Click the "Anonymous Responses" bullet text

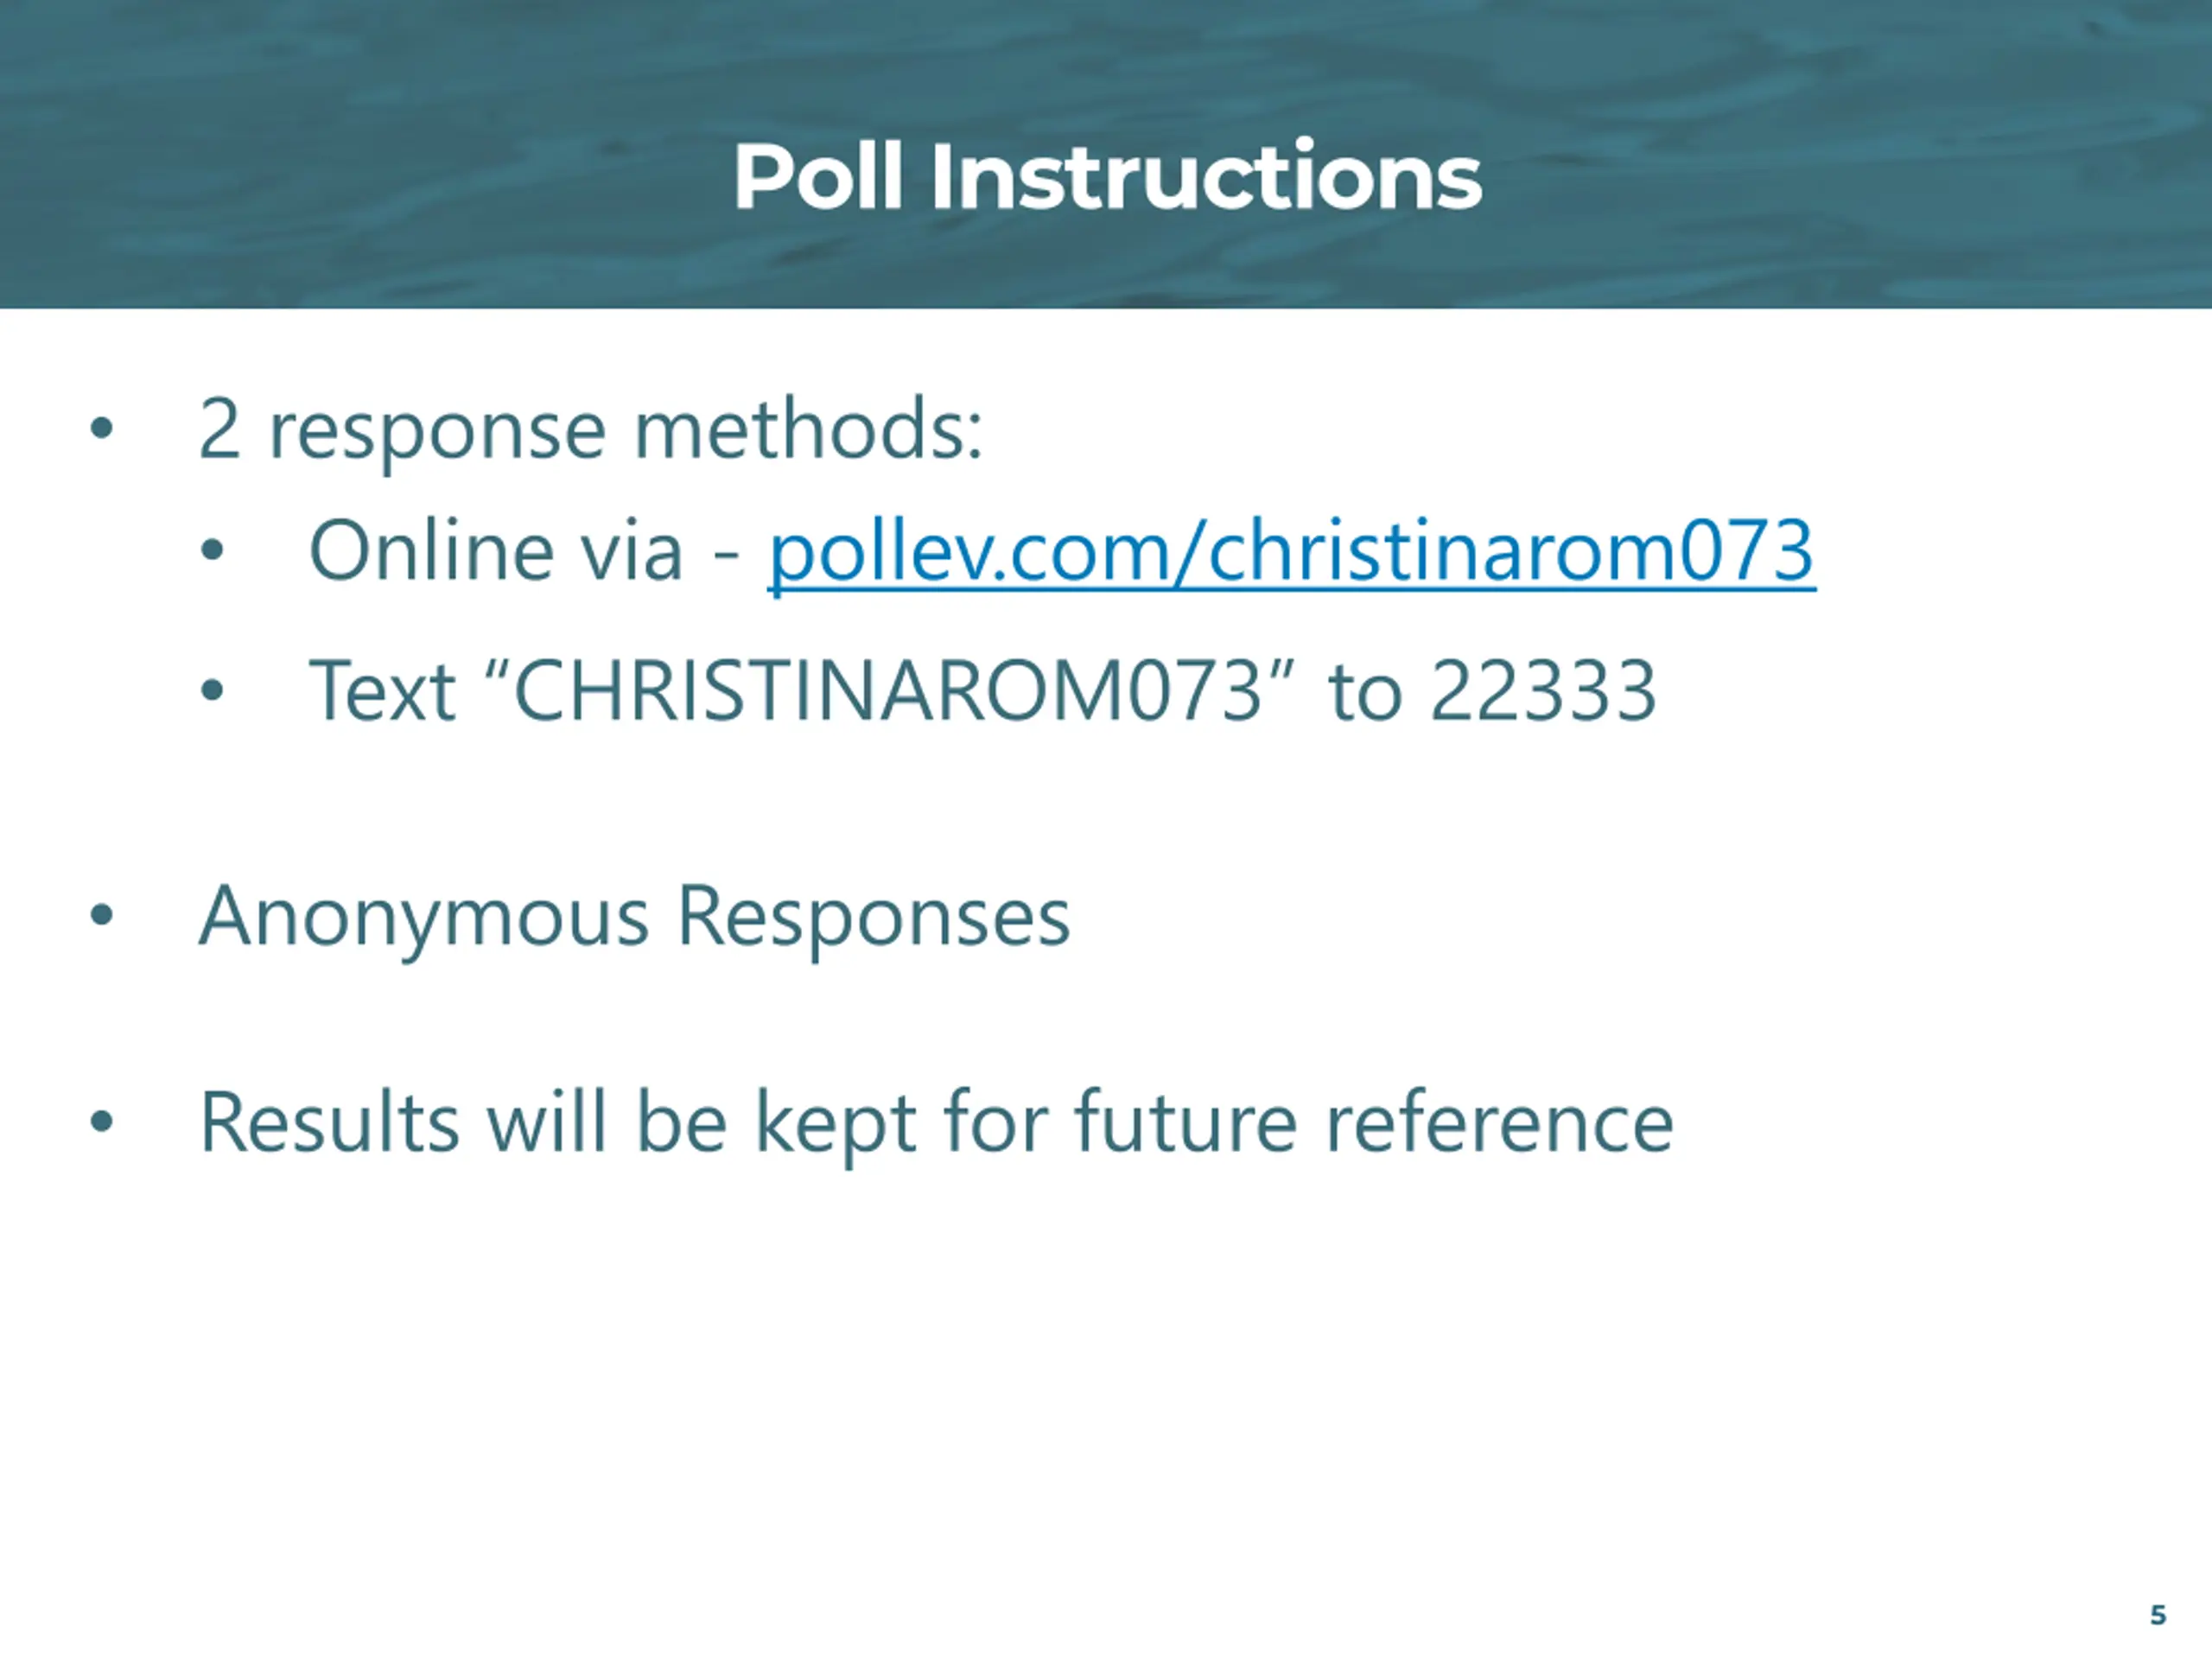[634, 916]
